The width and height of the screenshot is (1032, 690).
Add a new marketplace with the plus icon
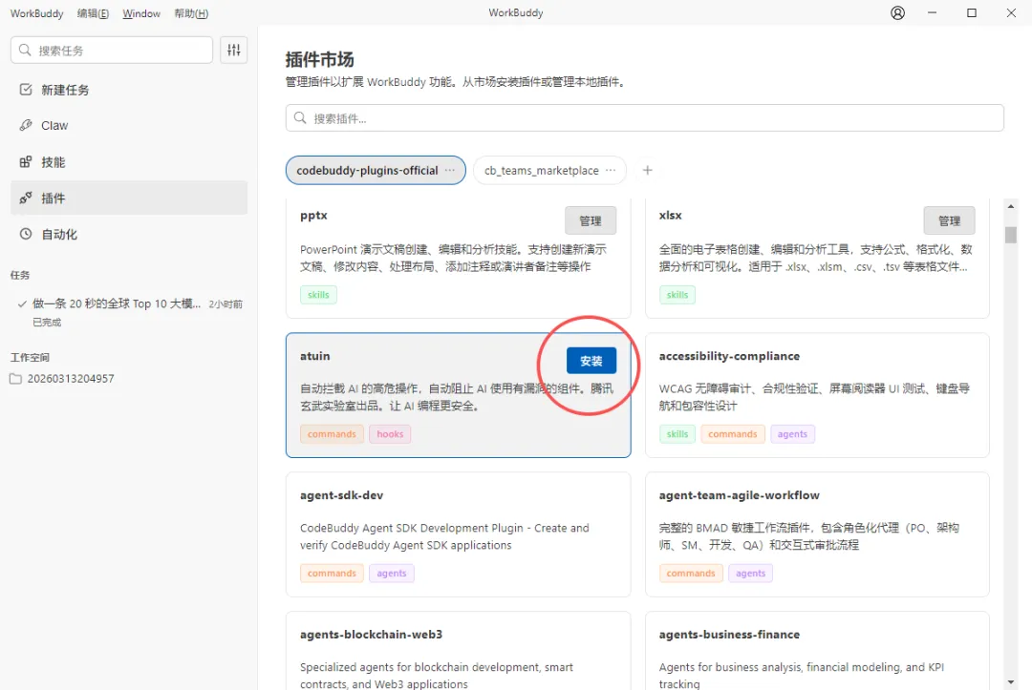(x=648, y=170)
